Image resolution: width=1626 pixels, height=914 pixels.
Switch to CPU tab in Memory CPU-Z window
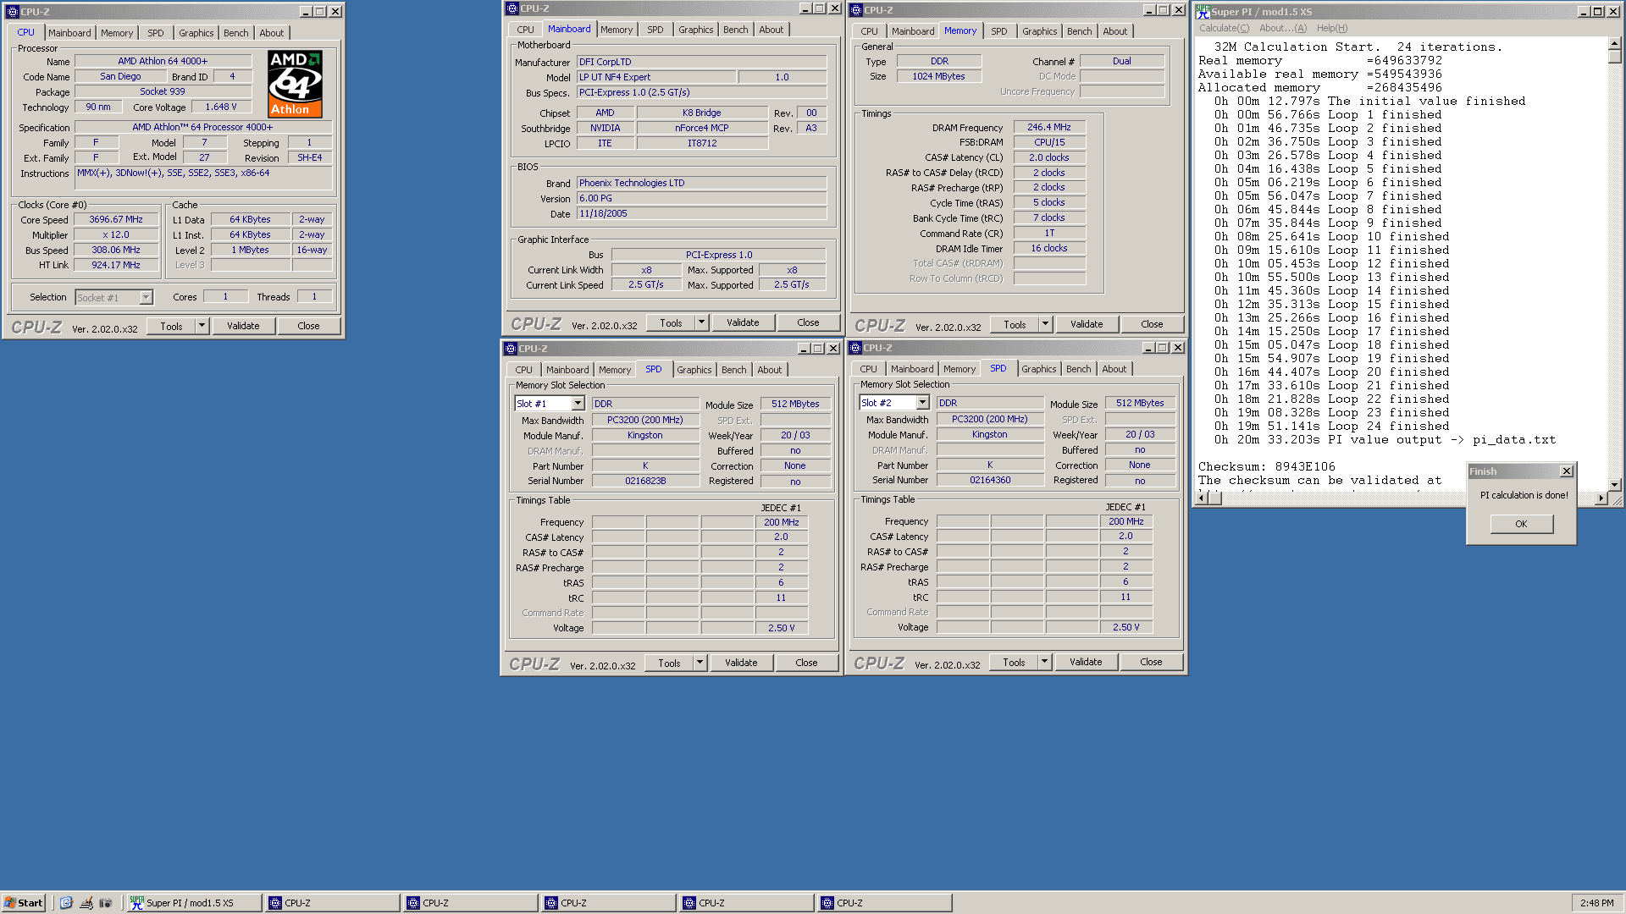pos(870,31)
